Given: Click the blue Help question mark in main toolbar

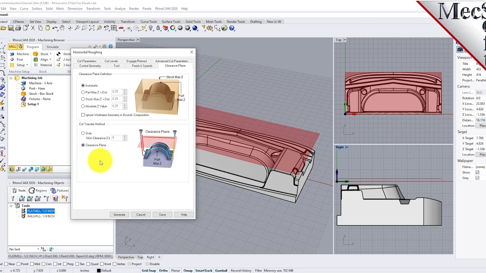Looking at the screenshot, I should pos(232,28).
